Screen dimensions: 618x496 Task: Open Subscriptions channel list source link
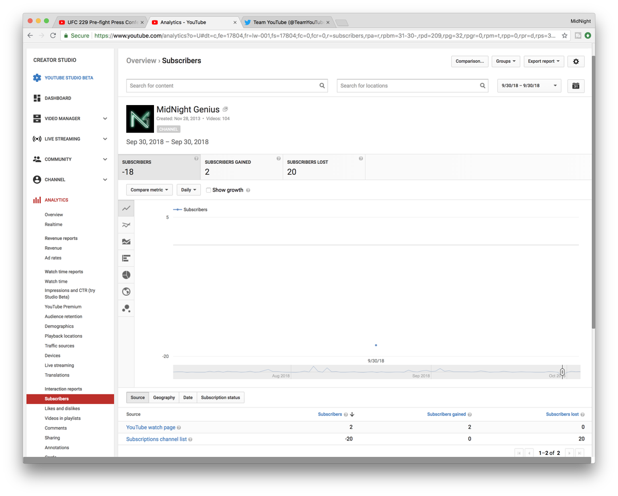pyautogui.click(x=157, y=439)
